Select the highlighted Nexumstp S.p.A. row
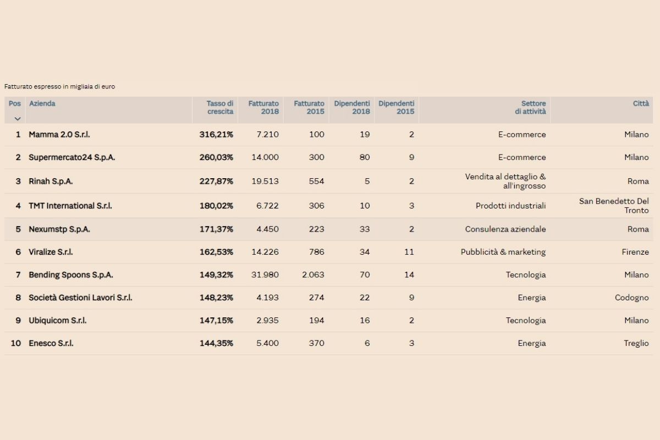Image resolution: width=660 pixels, height=440 pixels. coord(59,229)
